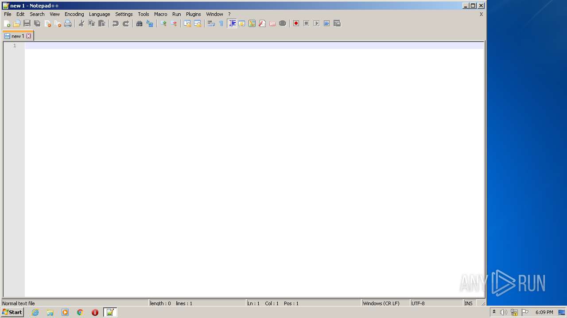Screen dimensions: 567x318
Task: Click the Paste toolbar icon
Action: (x=102, y=23)
